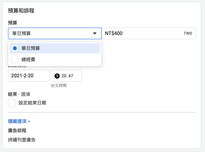205x152 pixels.
Task: Open the 單日預算 budget type combo box
Action: coord(50,33)
